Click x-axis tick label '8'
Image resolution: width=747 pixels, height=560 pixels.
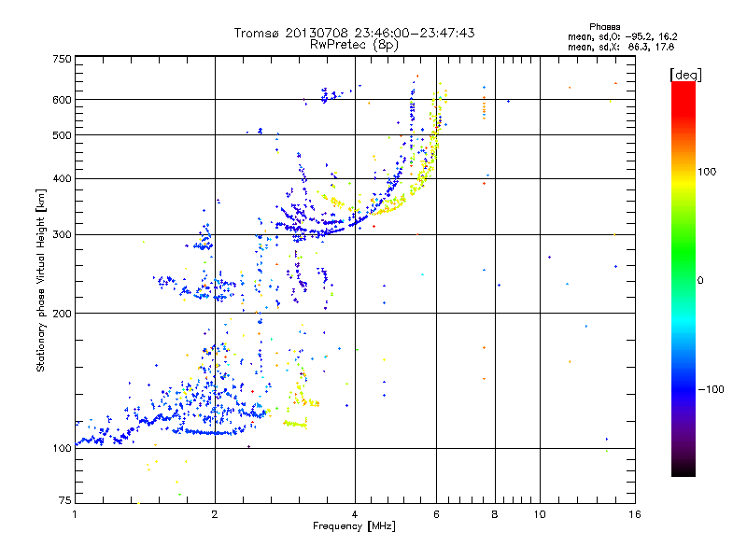(495, 514)
